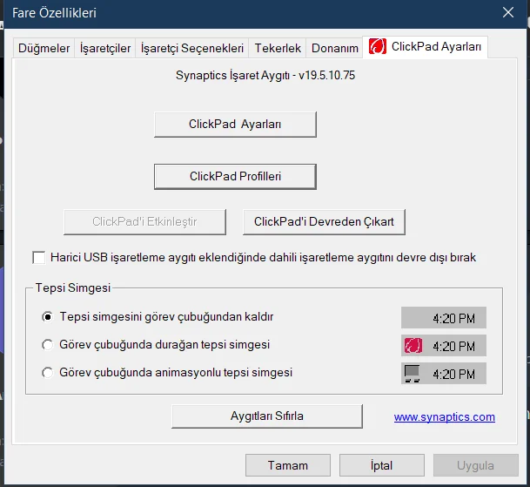The height and width of the screenshot is (487, 530).
Task: Click the plain 4:20 PM preview without icon
Action: (444, 318)
